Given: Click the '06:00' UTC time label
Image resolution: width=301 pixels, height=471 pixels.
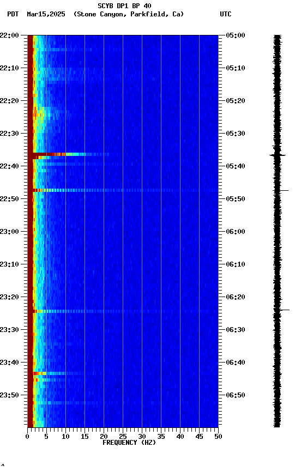Looking at the screenshot, I should (236, 232).
